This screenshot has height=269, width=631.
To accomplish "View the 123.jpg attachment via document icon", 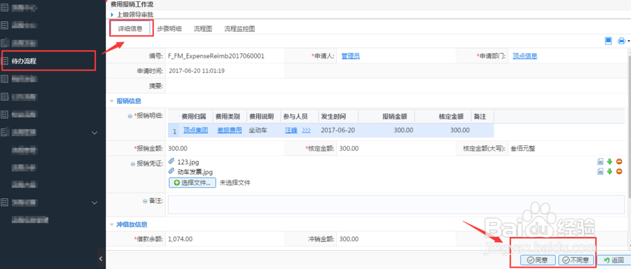I will click(601, 161).
